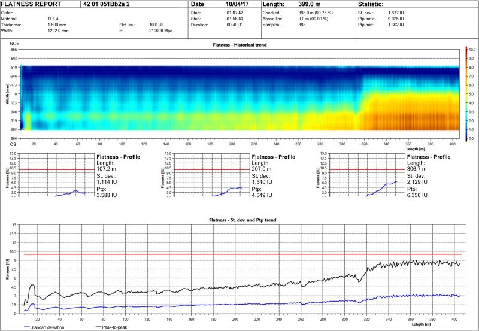The height and width of the screenshot is (331, 479).
Task: Click the Duration value 00:49:01
Action: (x=235, y=25)
